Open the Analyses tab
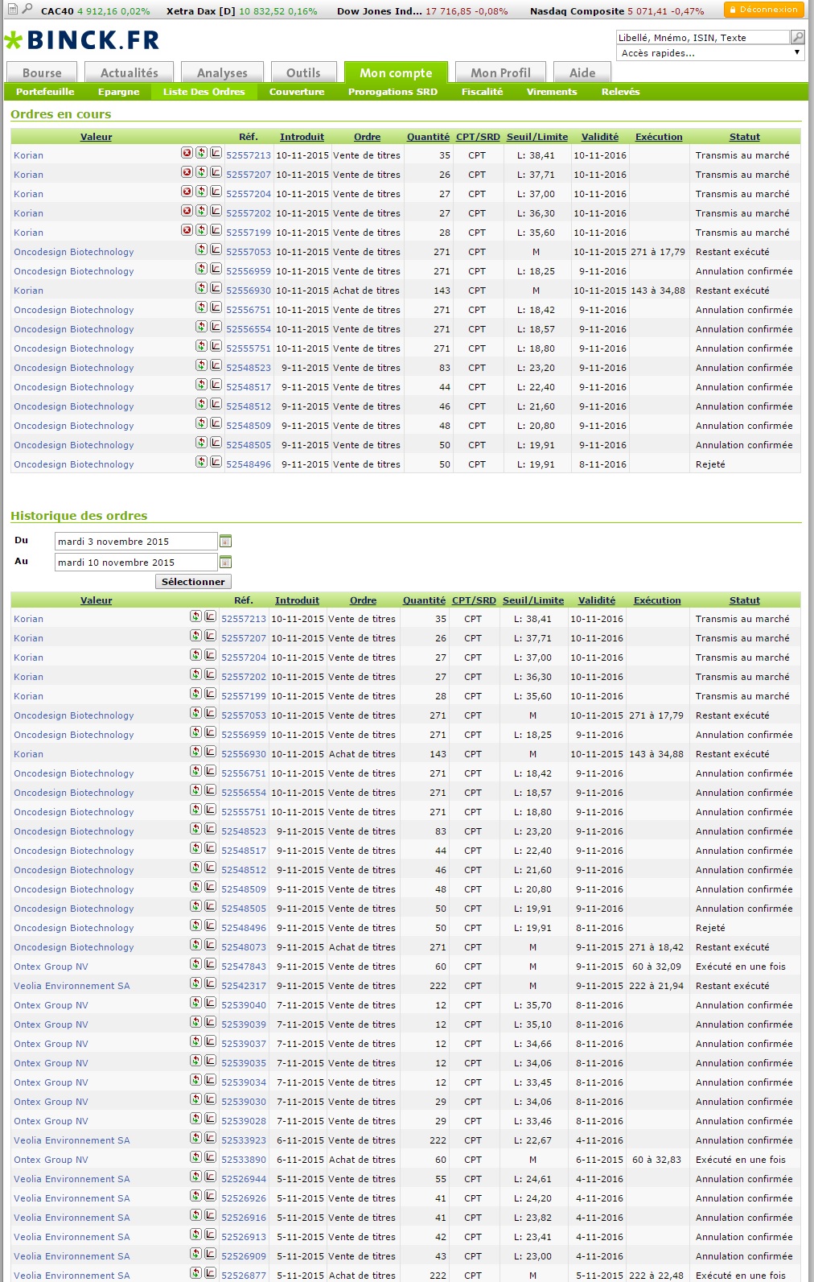The width and height of the screenshot is (814, 1282). click(223, 72)
